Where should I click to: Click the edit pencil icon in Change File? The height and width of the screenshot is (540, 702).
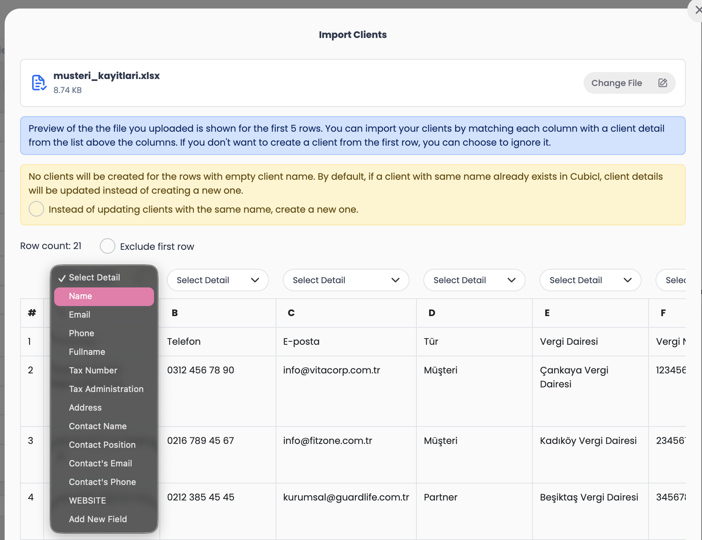point(663,83)
